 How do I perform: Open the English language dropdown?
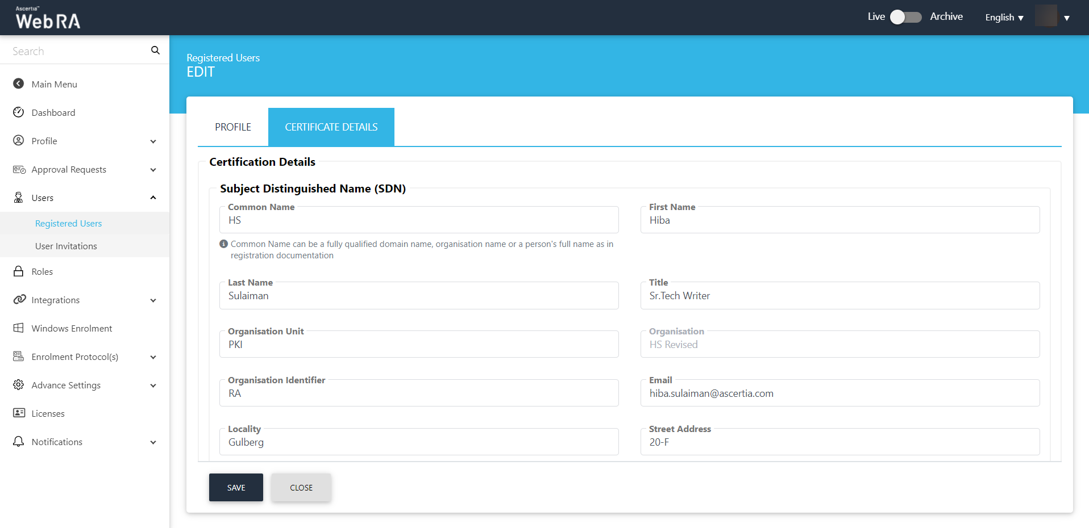[x=1004, y=18]
